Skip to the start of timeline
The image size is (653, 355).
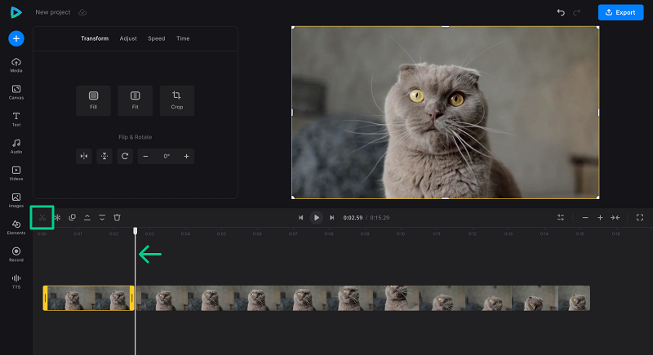click(300, 218)
